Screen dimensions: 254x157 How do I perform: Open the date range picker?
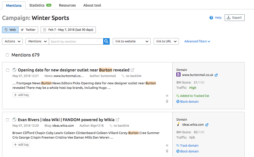68,30
